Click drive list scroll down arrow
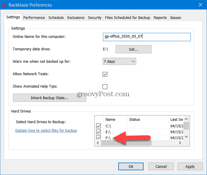This screenshot has height=175, width=207. (186, 137)
